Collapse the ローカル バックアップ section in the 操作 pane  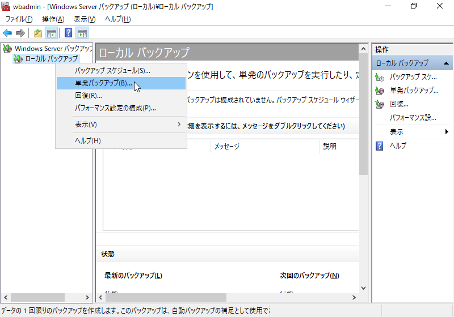(446, 63)
